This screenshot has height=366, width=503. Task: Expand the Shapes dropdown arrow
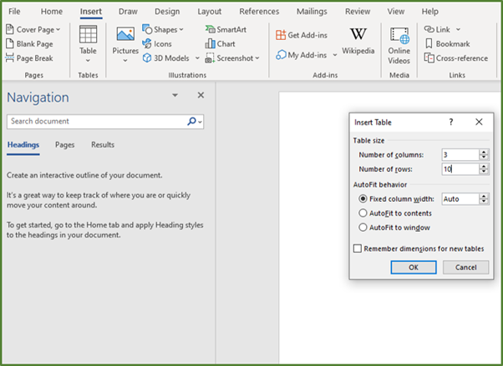point(181,29)
